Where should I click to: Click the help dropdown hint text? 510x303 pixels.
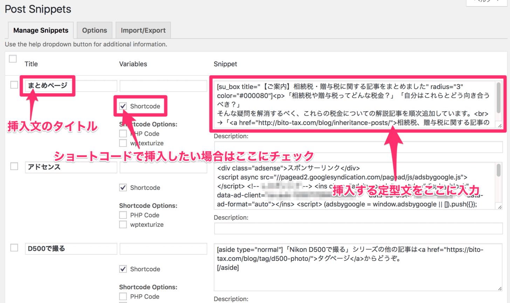tap(86, 44)
